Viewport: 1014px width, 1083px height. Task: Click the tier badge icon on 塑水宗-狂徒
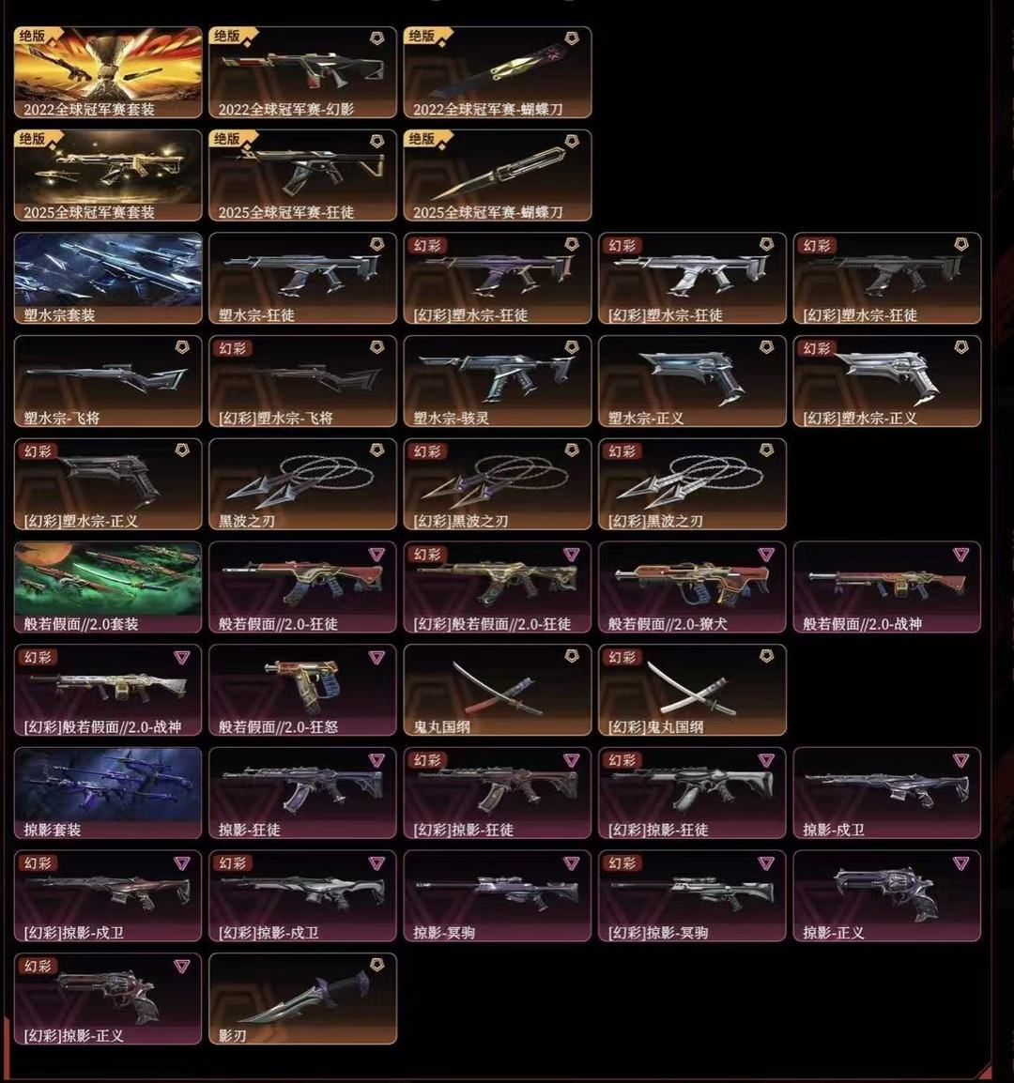click(x=376, y=245)
